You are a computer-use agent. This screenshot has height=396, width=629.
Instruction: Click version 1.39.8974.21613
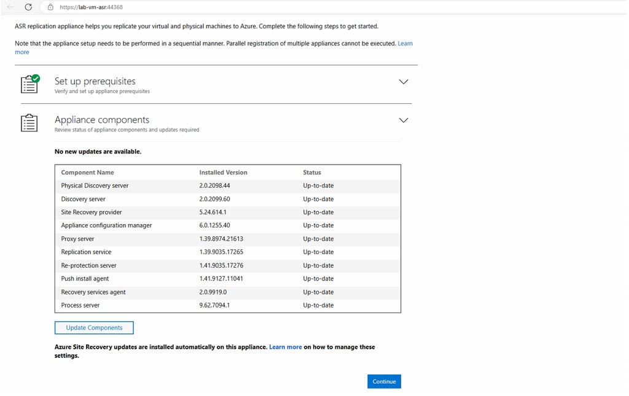tap(221, 239)
